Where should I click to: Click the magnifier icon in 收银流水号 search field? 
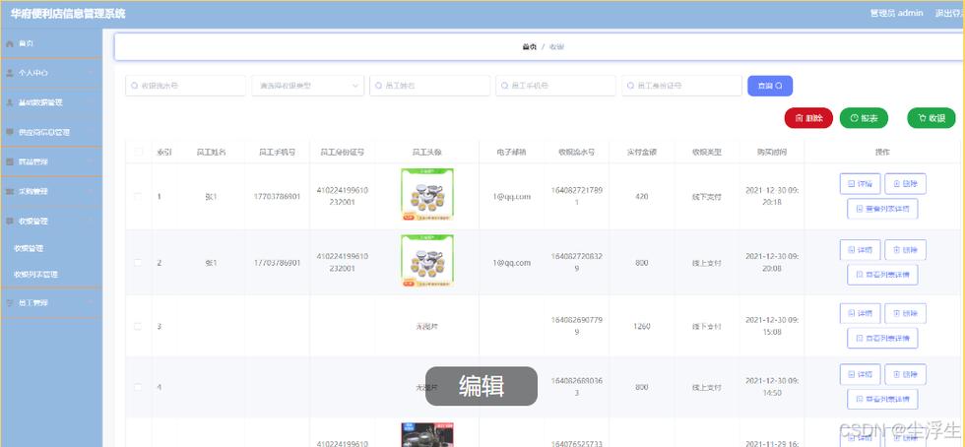point(135,86)
